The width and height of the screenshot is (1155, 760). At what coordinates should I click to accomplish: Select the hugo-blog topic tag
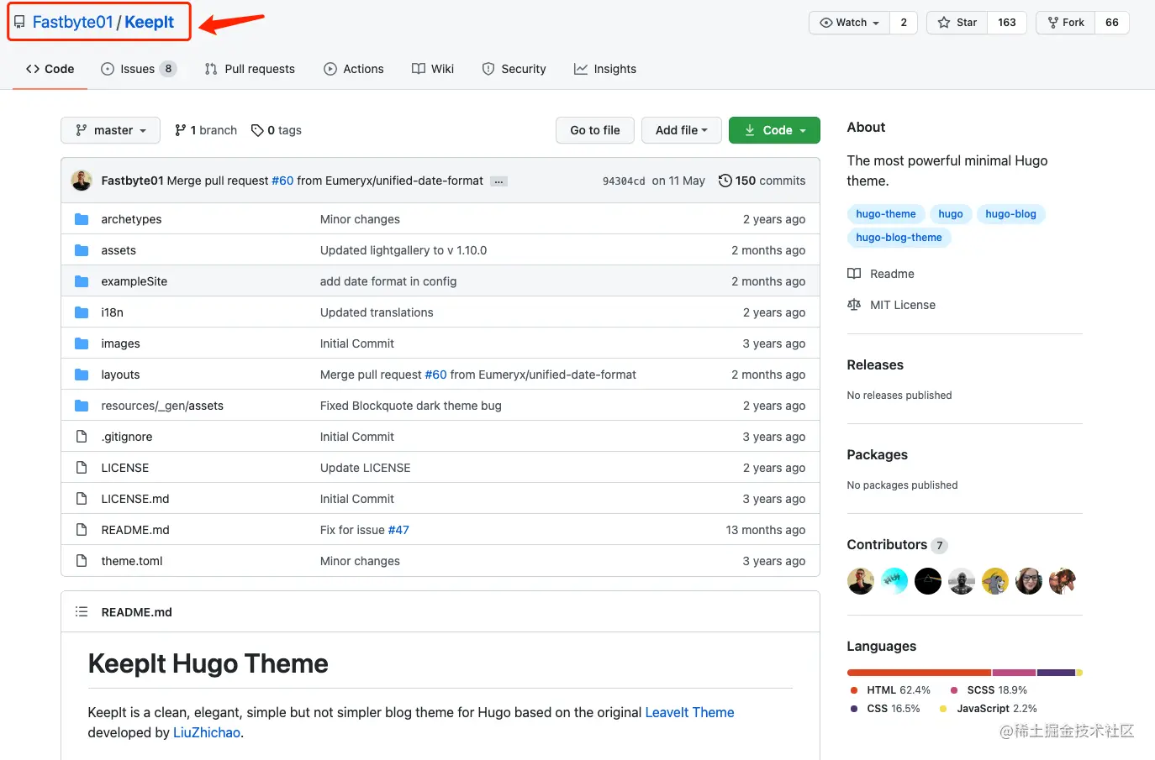[1011, 214]
